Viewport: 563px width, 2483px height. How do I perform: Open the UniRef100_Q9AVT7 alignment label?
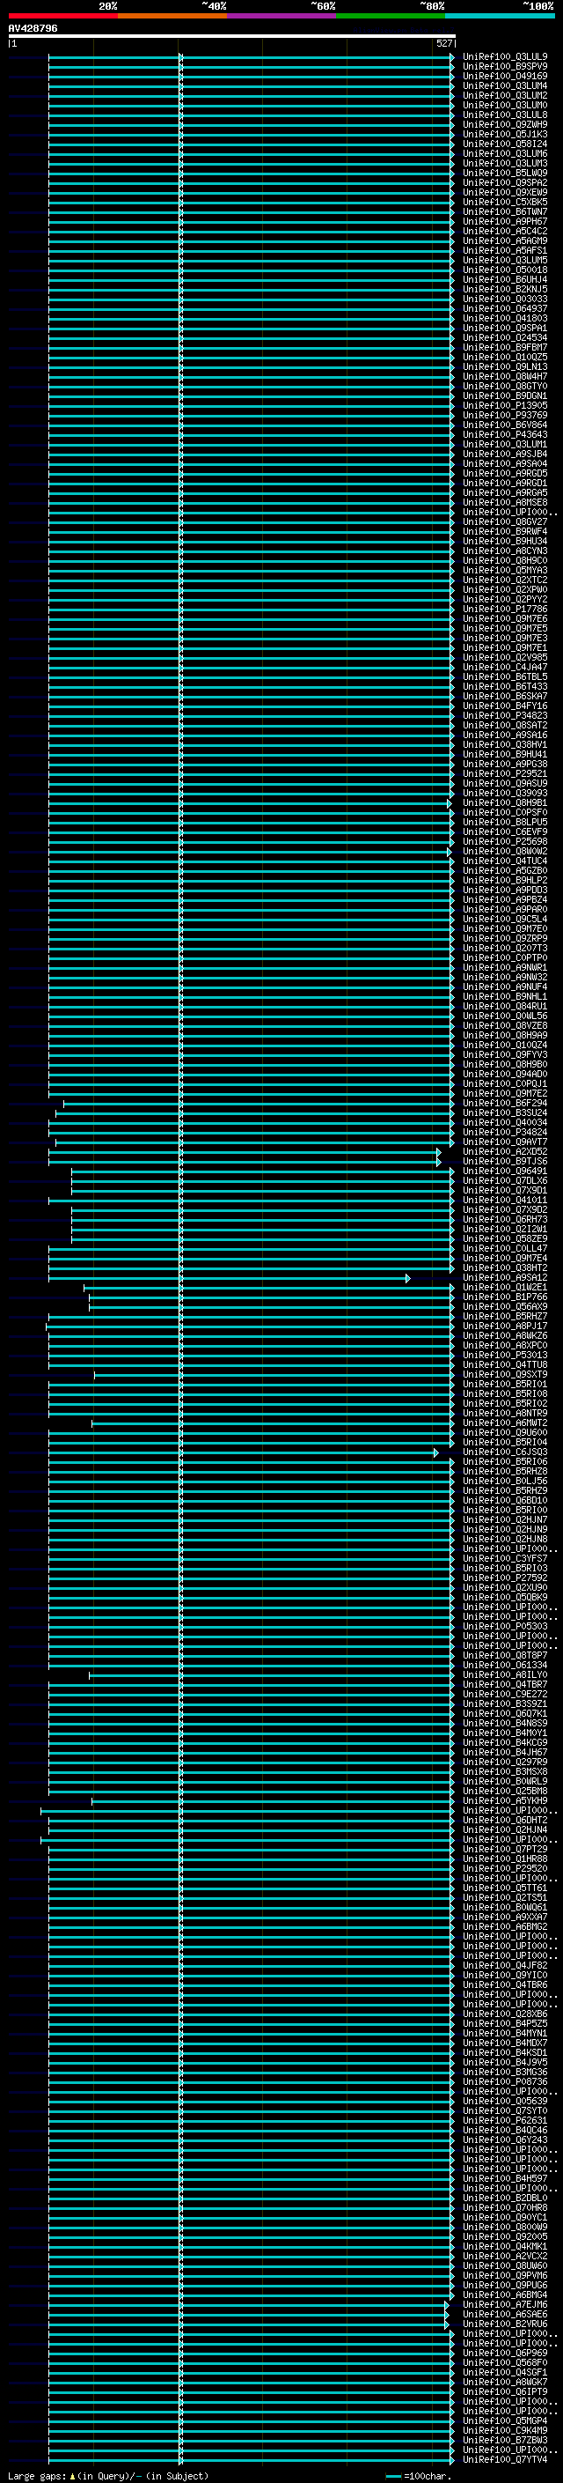tap(505, 1142)
